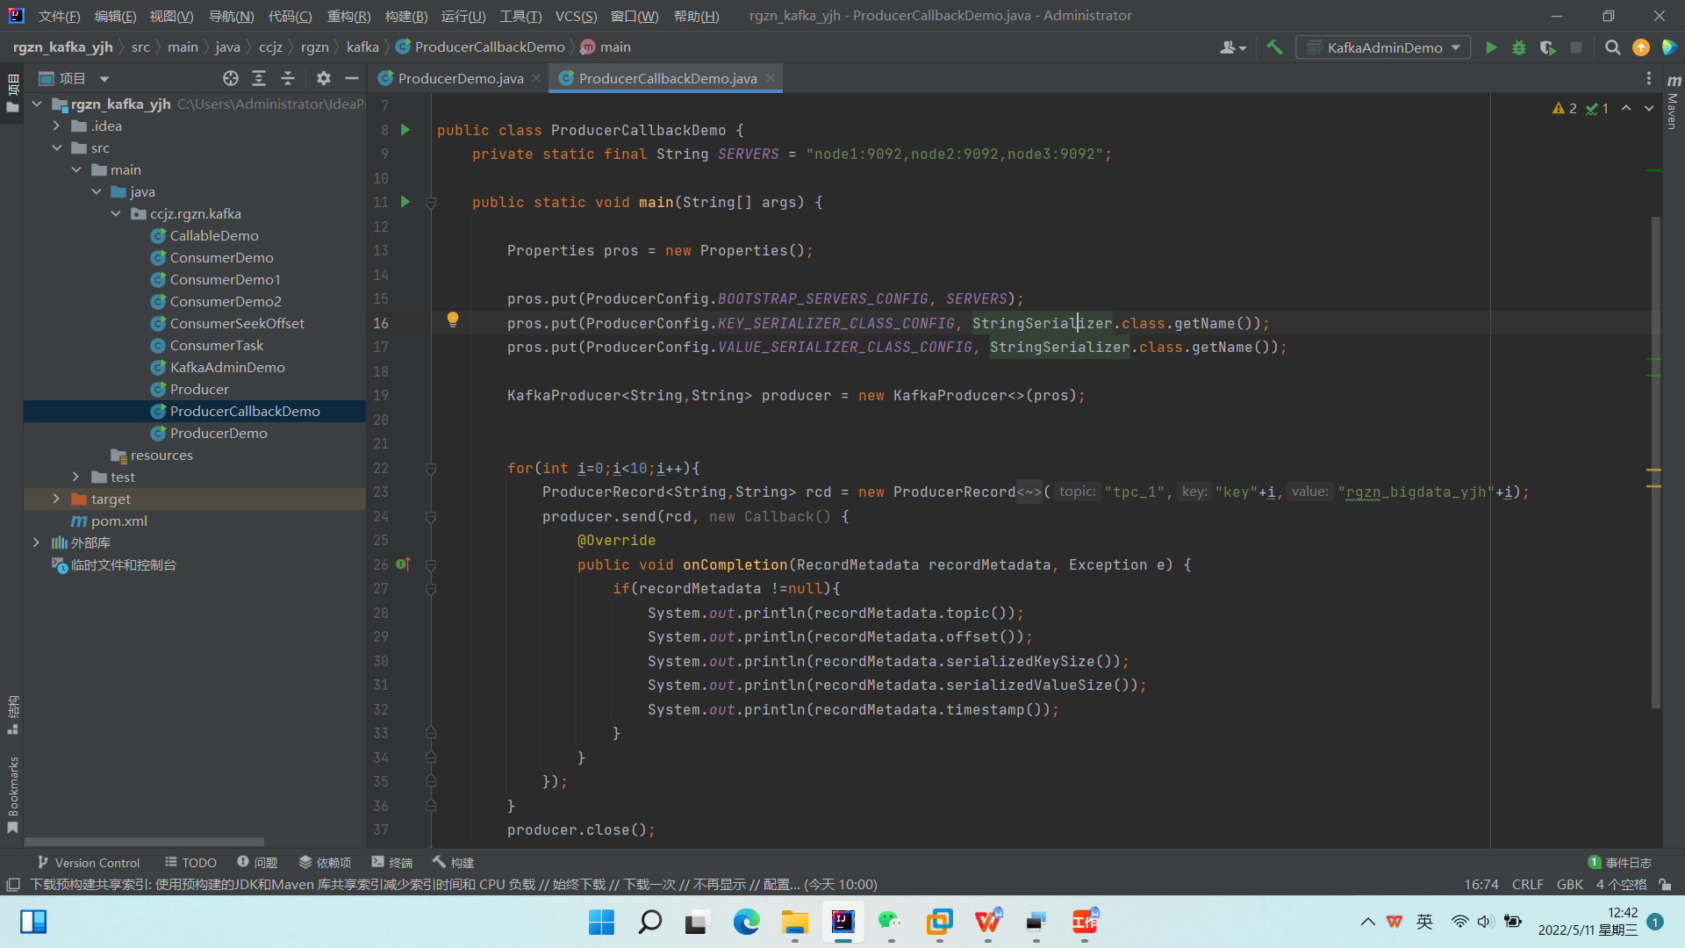Click the orange IDE update arrow icon
The image size is (1685, 948).
(x=1640, y=47)
